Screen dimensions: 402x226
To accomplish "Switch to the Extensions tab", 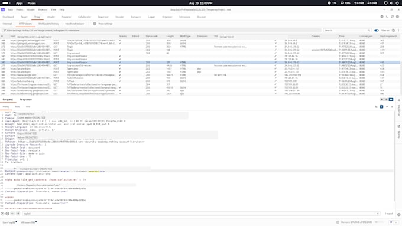I will (x=184, y=17).
